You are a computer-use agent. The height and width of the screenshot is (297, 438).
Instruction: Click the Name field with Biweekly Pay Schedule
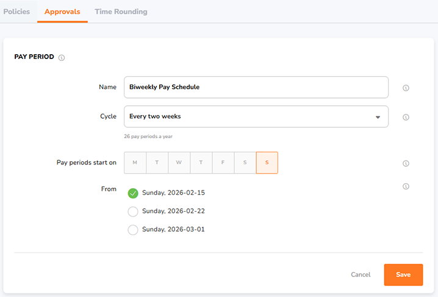pyautogui.click(x=256, y=87)
